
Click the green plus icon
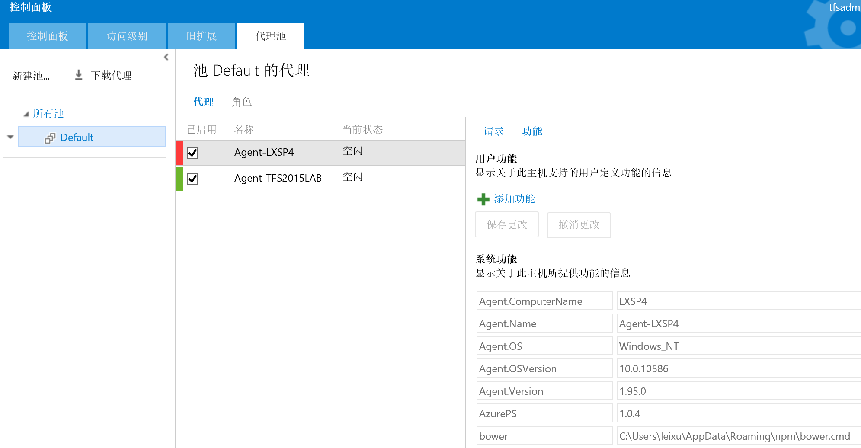tap(483, 199)
